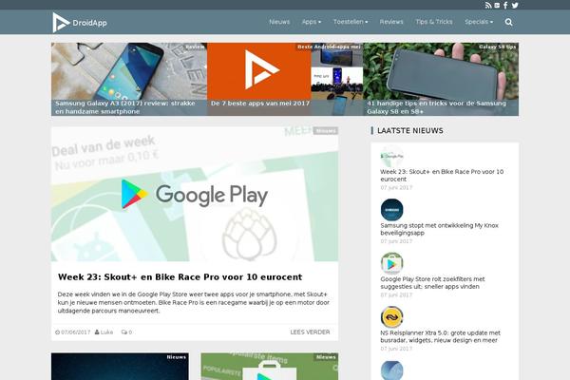Open the dark starry Nieuws article card
Image resolution: width=570 pixels, height=380 pixels.
tap(120, 366)
